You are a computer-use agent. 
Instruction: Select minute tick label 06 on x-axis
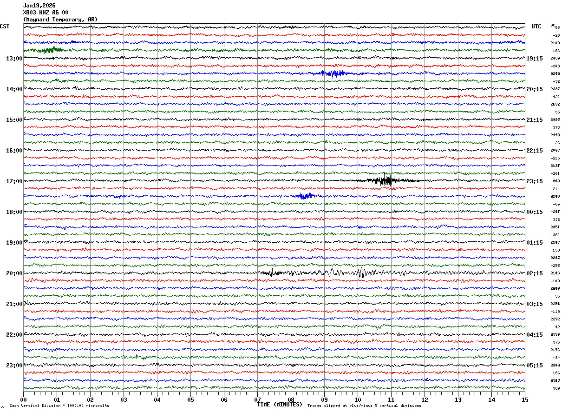[x=224, y=399]
